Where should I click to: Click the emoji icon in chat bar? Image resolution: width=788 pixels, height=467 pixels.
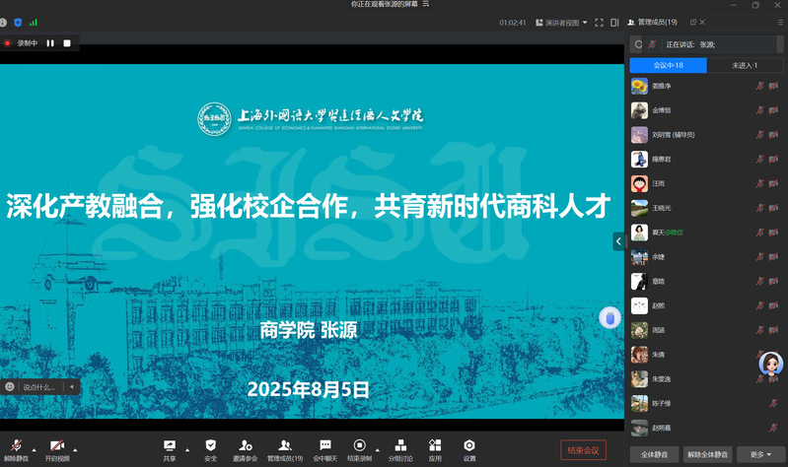click(10, 386)
